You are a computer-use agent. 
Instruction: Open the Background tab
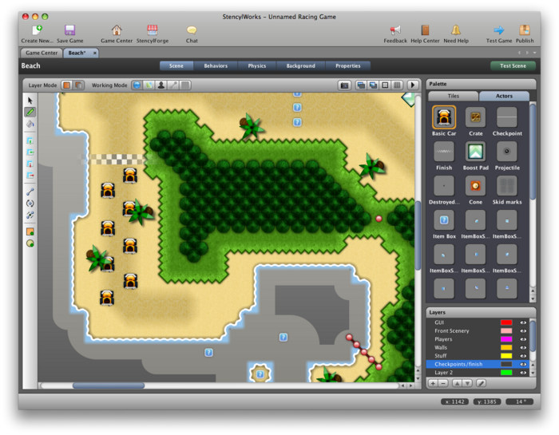point(301,66)
